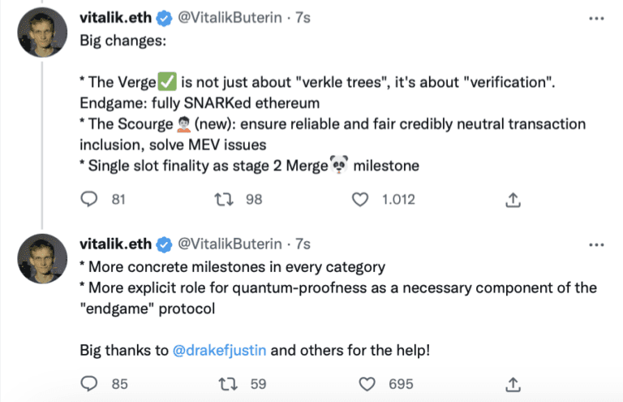This screenshot has width=623, height=402.
Task: Share the "Big changes" tweet
Action: tap(512, 199)
